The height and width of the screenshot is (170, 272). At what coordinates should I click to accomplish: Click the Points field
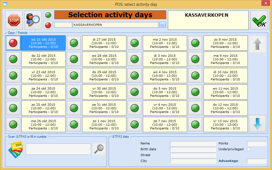point(257,144)
